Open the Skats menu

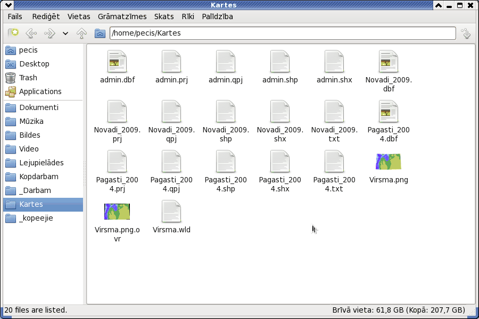(x=164, y=16)
